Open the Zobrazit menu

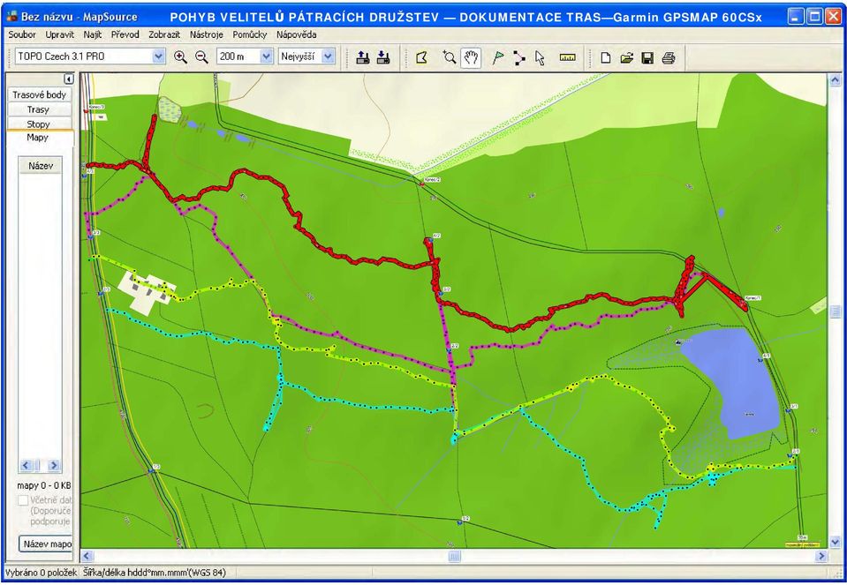(x=163, y=34)
